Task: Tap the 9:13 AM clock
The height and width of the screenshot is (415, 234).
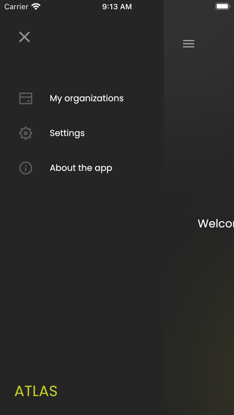Action: pos(117,7)
